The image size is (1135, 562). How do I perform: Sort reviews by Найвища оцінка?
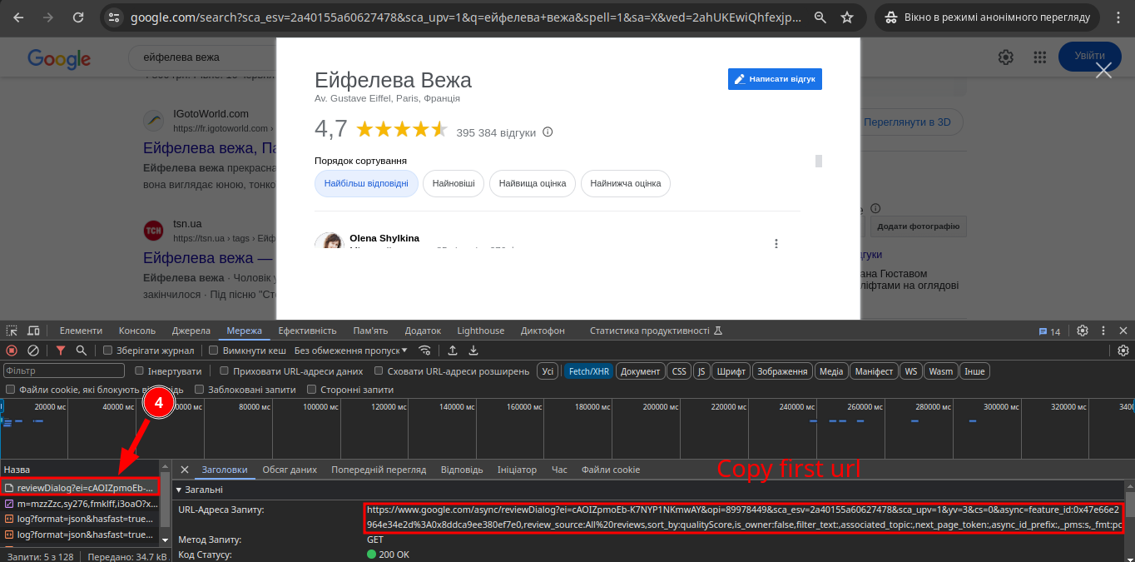coord(533,183)
